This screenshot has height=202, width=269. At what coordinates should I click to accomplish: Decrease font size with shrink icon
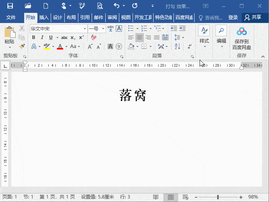click(x=99, y=46)
